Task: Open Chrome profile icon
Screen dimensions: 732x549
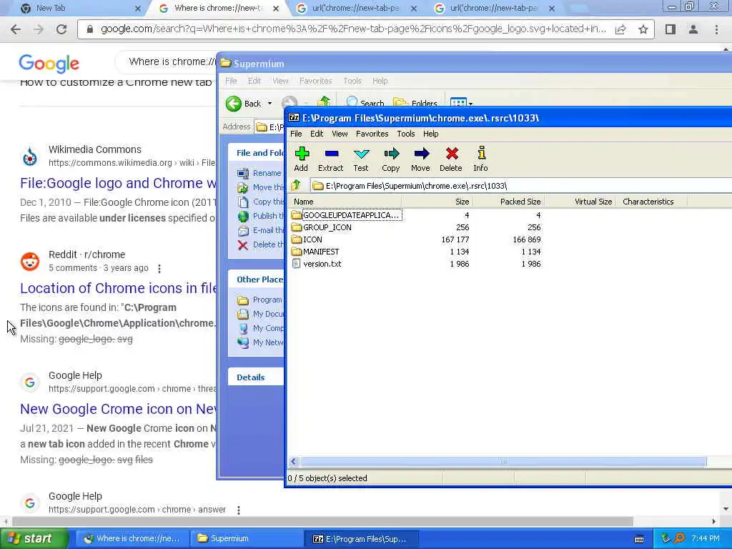Action: pyautogui.click(x=693, y=29)
